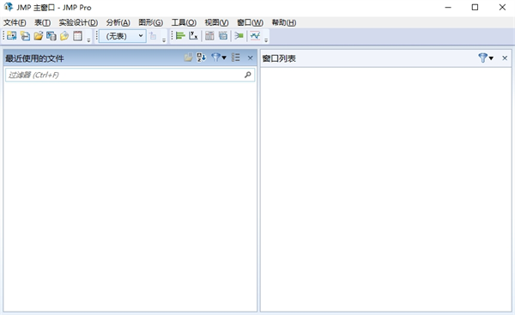
Task: Open the 窗口列表 filter funnel dropdown
Action: 486,58
